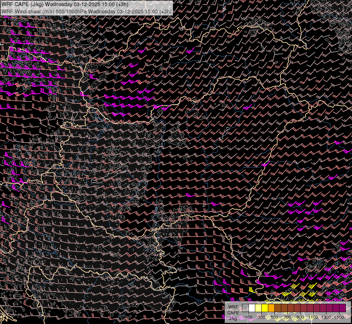Click the 'J/kg' unit label in legend
Image resolution: width=352 pixels, height=324 pixels.
233,319
